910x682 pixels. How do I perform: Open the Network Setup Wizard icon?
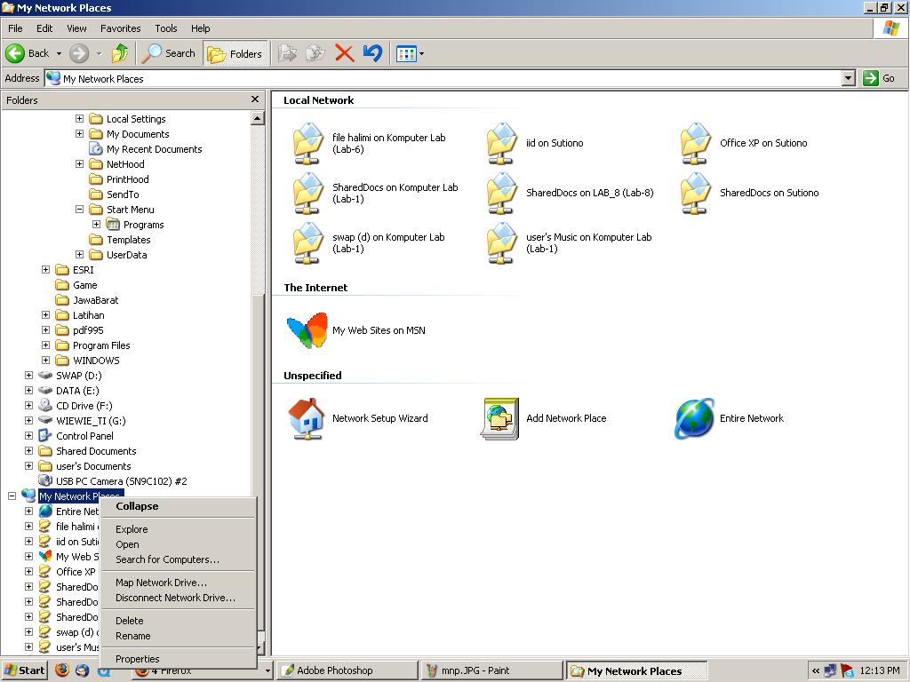point(307,418)
